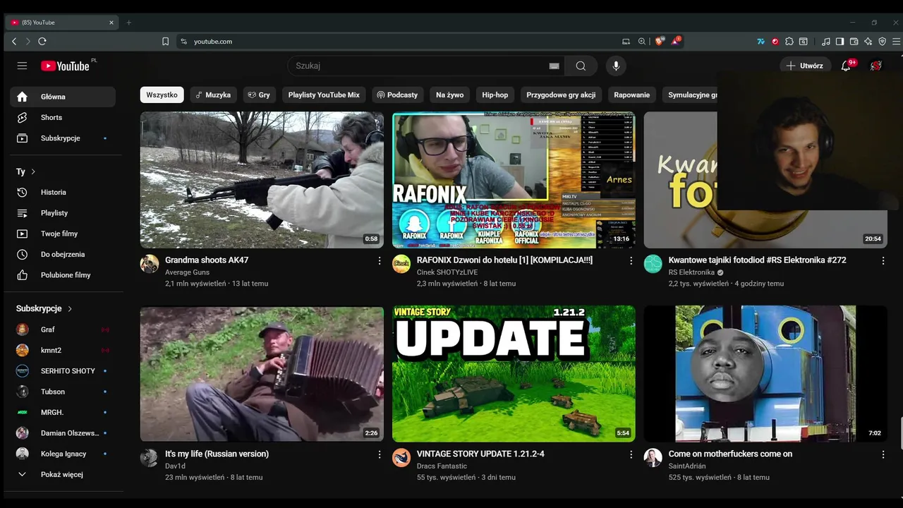Select the Wszystko filter chip
The image size is (903, 508).
click(162, 95)
